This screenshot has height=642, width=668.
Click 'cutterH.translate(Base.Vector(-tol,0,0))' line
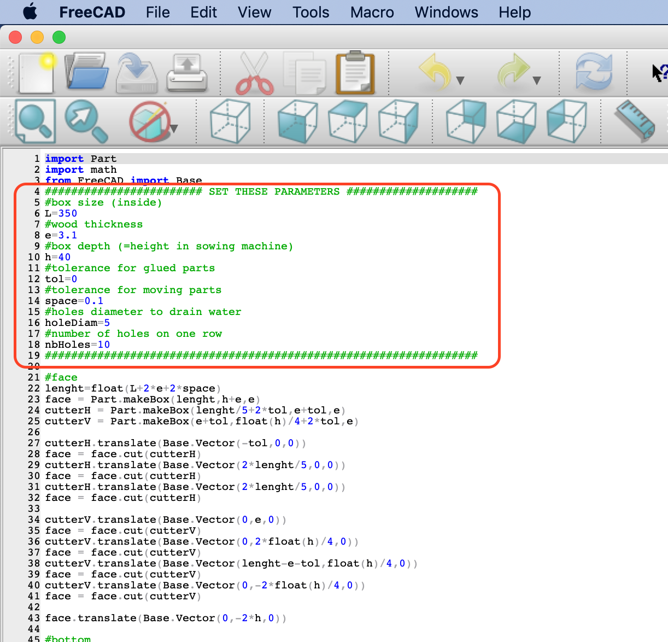coord(175,443)
